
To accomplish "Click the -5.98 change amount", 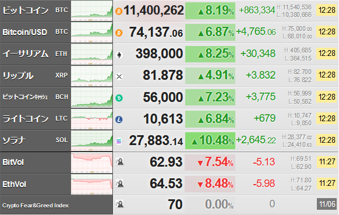I will (264, 184).
